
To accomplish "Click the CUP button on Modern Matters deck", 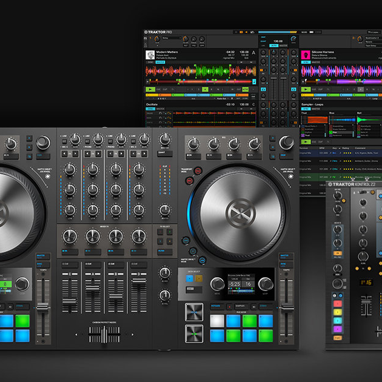I will pyautogui.click(x=165, y=90).
